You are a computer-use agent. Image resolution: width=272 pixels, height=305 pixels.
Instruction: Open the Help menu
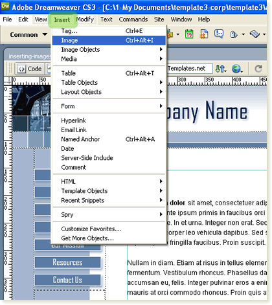pyautogui.click(x=204, y=19)
